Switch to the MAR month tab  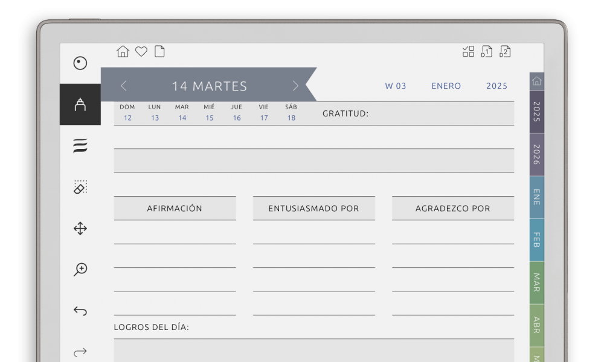point(536,283)
